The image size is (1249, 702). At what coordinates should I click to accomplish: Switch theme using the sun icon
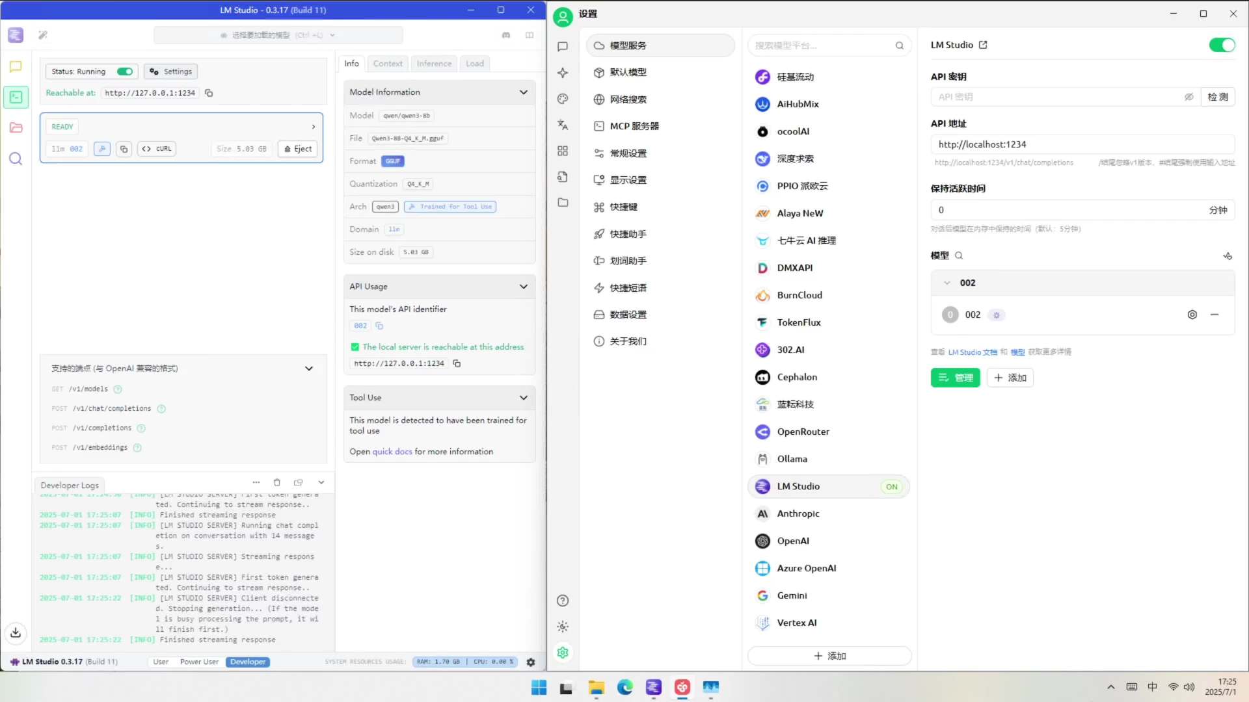pyautogui.click(x=563, y=627)
